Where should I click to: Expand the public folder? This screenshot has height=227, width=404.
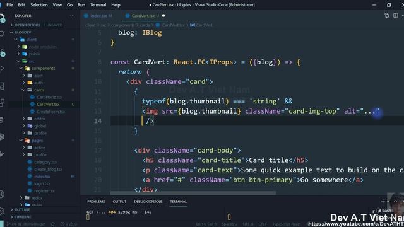click(18, 54)
